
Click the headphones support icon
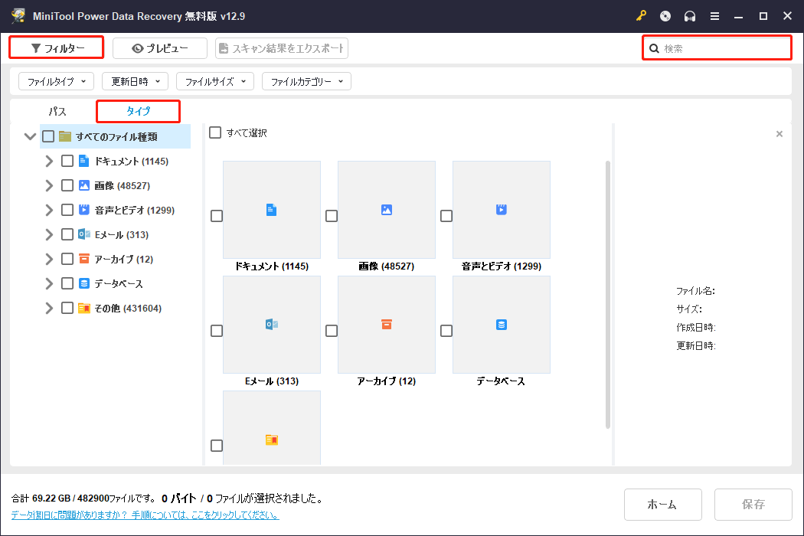tap(690, 16)
